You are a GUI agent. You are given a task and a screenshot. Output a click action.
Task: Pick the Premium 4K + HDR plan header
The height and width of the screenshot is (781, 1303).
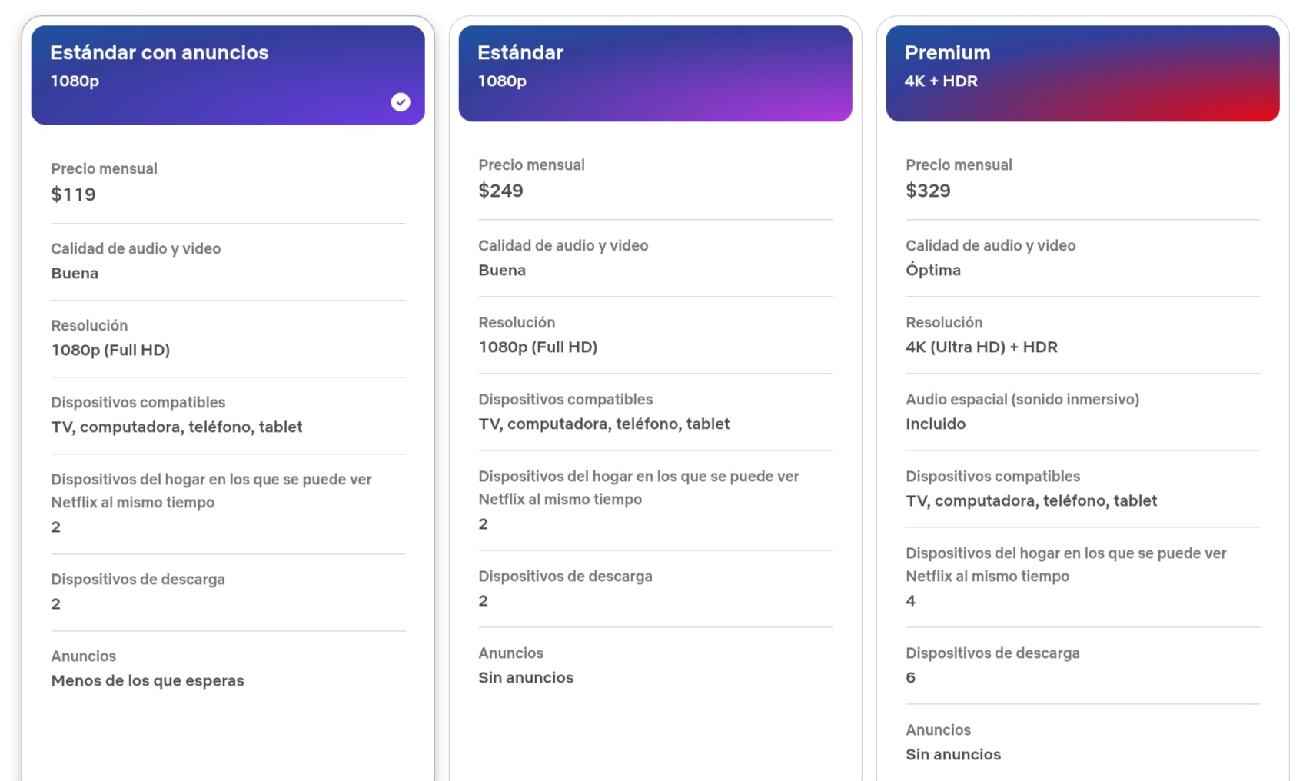point(1082,74)
